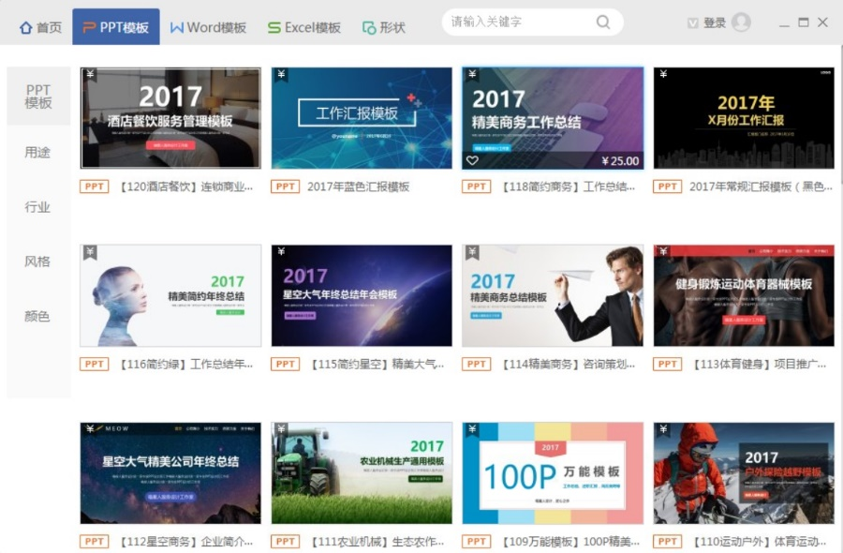Viewport: 843px width, 553px height.
Task: Click the PPT tag beside 2017年蓝色汇报模板
Action: pos(286,187)
